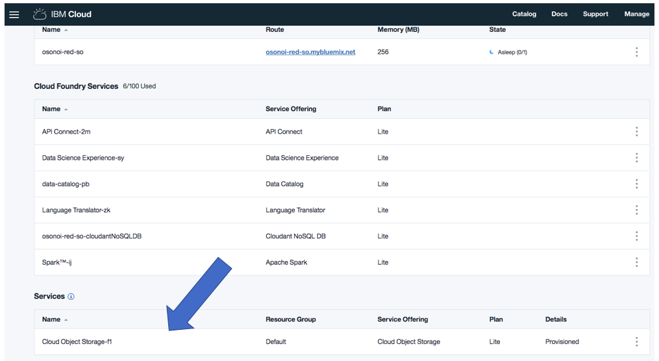Click the 256 memory value
Viewport: 659px width, 361px height.
[x=383, y=52]
